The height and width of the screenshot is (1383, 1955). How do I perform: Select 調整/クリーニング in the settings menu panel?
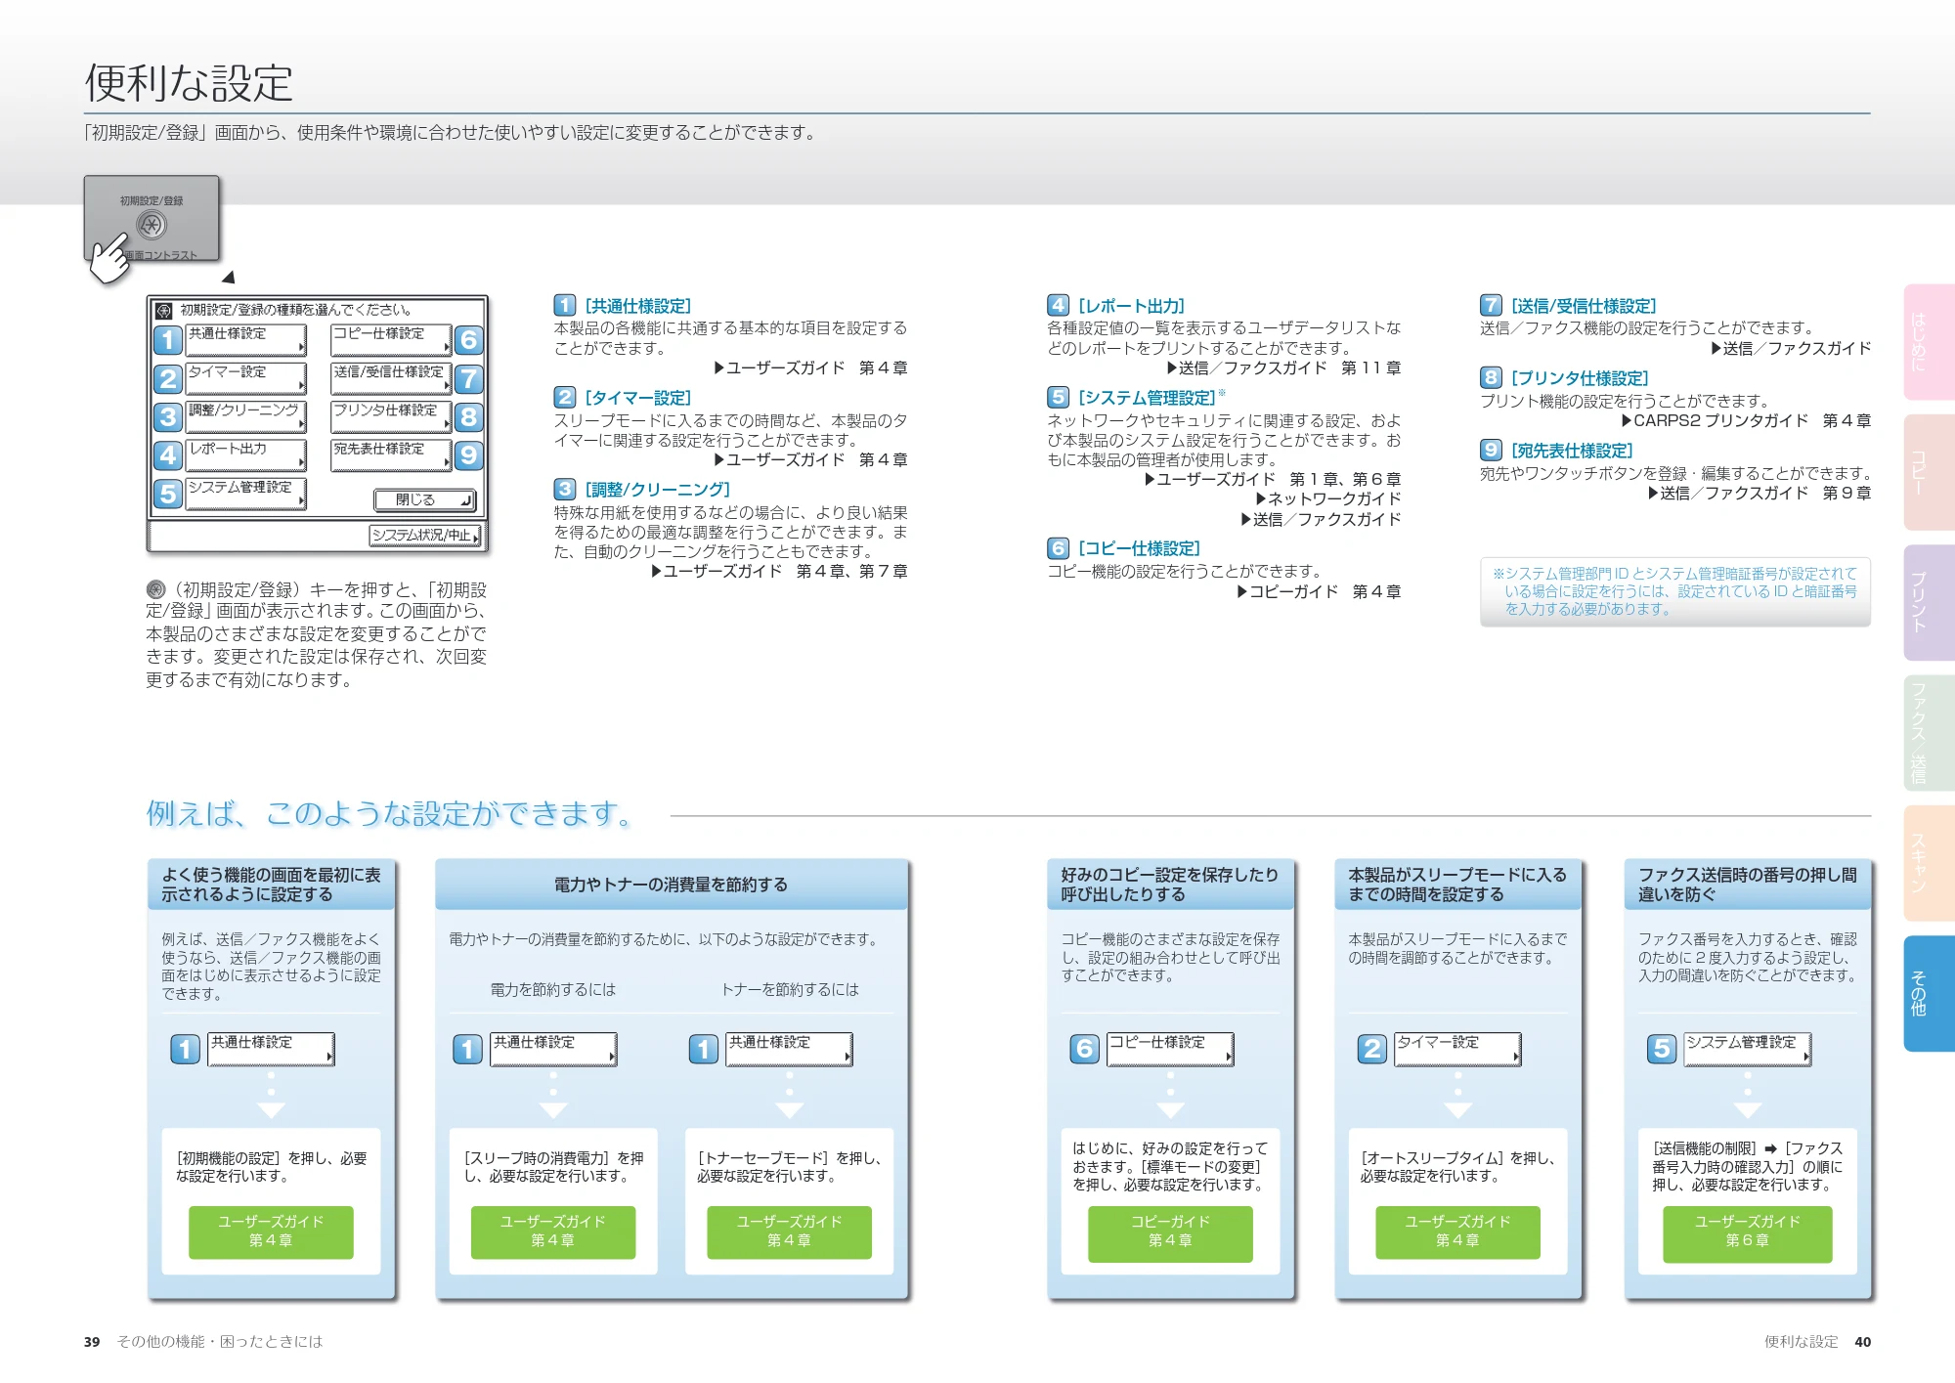[x=246, y=416]
